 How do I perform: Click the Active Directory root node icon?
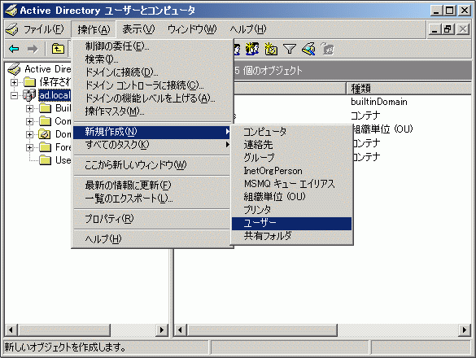[14, 69]
